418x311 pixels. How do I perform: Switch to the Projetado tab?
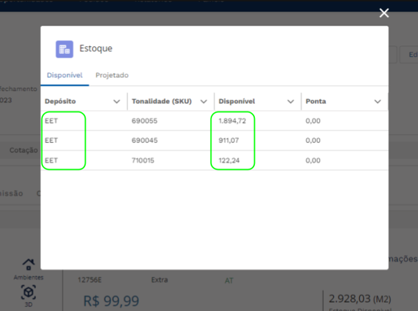(x=112, y=75)
